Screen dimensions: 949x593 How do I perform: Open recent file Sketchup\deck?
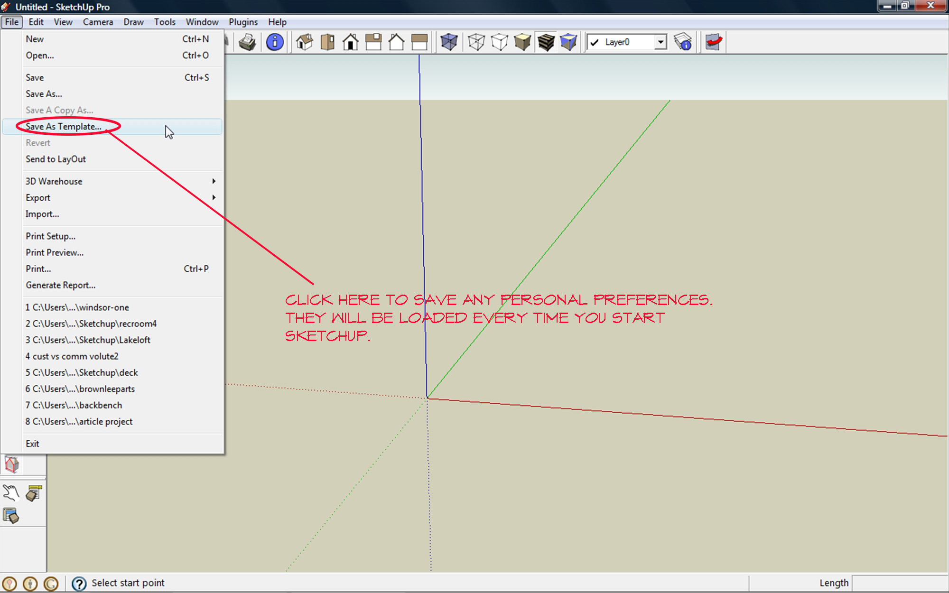tap(82, 373)
